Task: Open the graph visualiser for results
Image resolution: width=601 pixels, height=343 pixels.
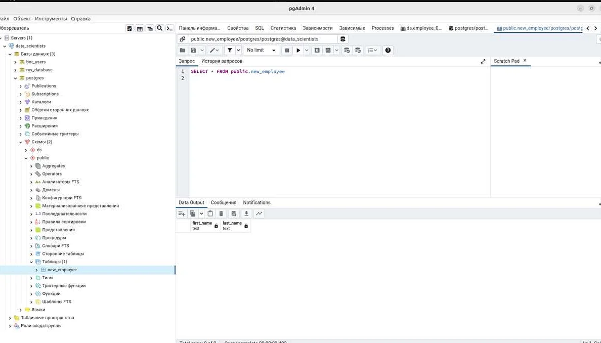Action: 259,213
